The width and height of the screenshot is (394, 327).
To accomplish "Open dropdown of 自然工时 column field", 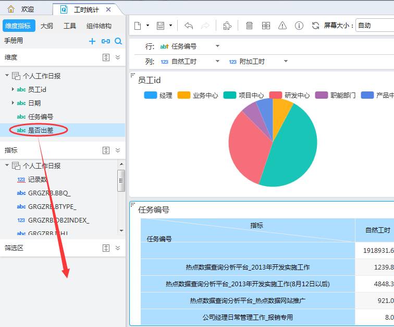I will coord(218,61).
